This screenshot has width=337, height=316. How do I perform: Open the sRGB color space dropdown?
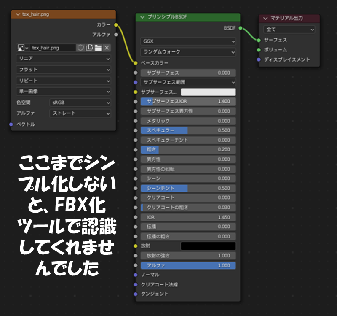(x=80, y=103)
